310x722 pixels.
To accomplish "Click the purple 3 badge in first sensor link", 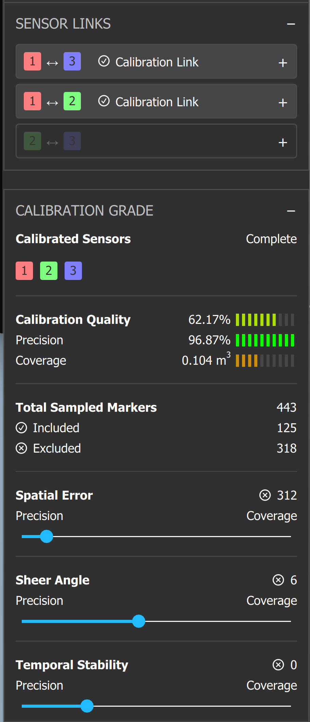I will (x=72, y=61).
